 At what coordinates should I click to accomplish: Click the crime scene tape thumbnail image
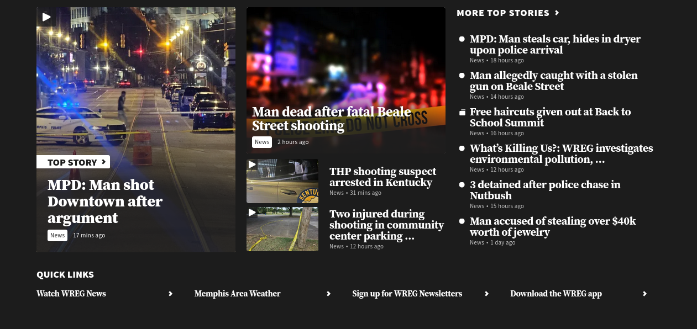[282, 229]
